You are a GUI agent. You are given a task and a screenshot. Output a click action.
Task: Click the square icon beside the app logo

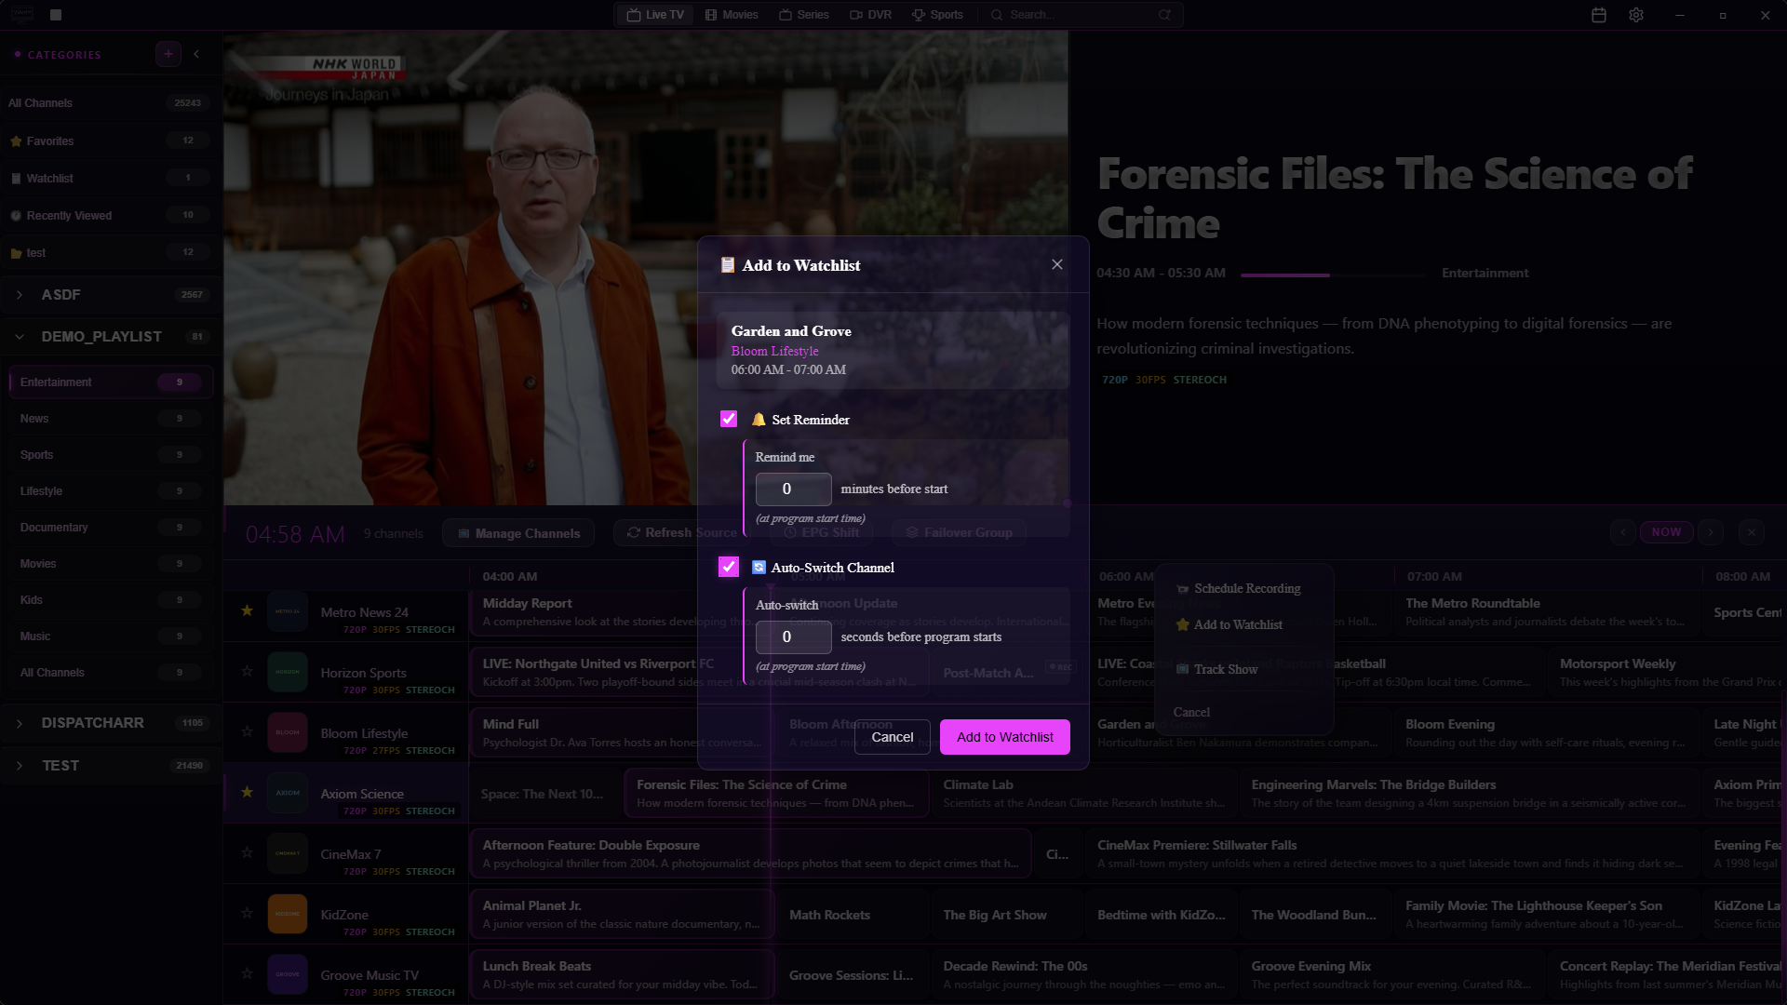point(56,15)
